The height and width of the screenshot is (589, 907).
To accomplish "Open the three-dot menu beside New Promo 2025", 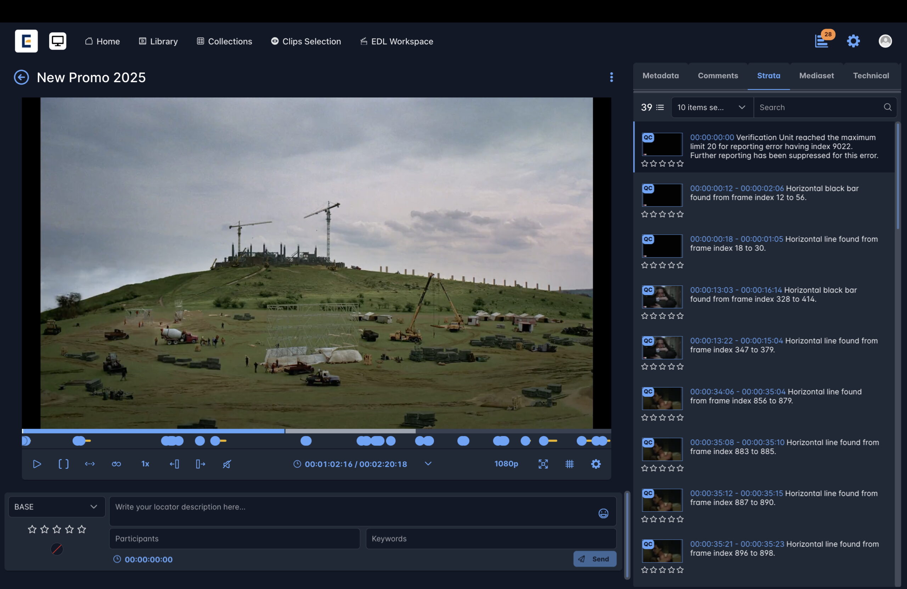I will point(611,77).
